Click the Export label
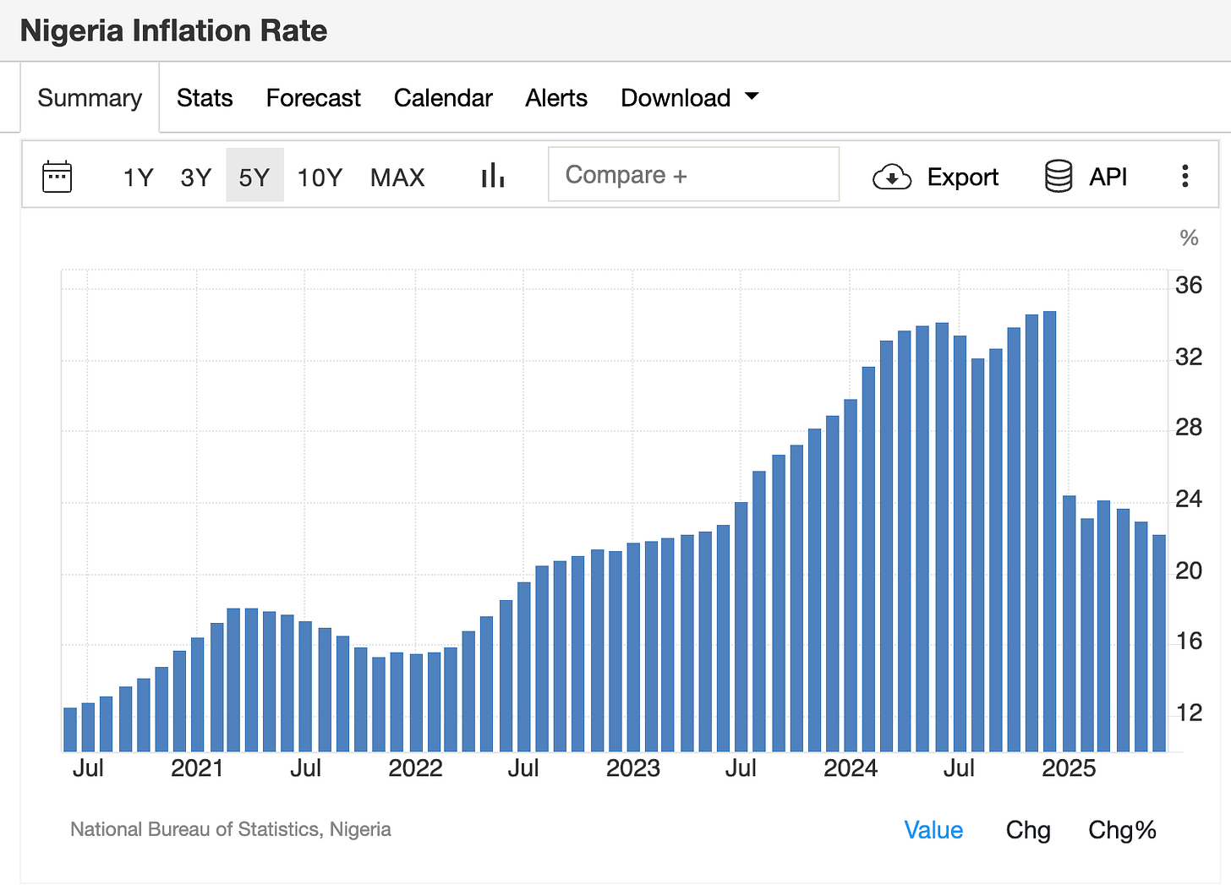The width and height of the screenshot is (1231, 885). pyautogui.click(x=963, y=177)
